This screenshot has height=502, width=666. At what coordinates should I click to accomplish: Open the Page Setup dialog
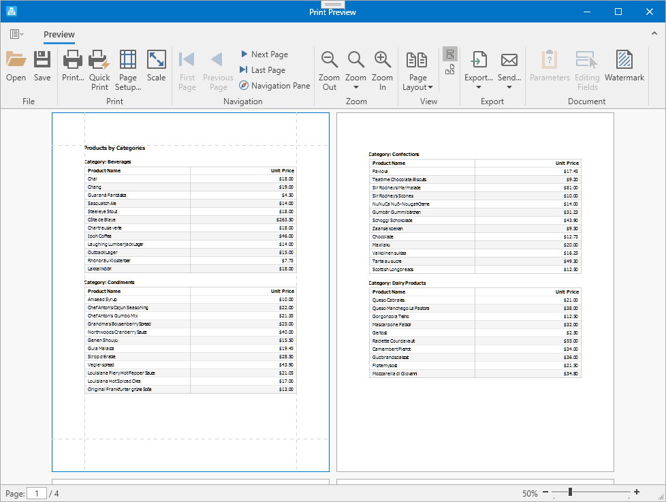(x=128, y=70)
